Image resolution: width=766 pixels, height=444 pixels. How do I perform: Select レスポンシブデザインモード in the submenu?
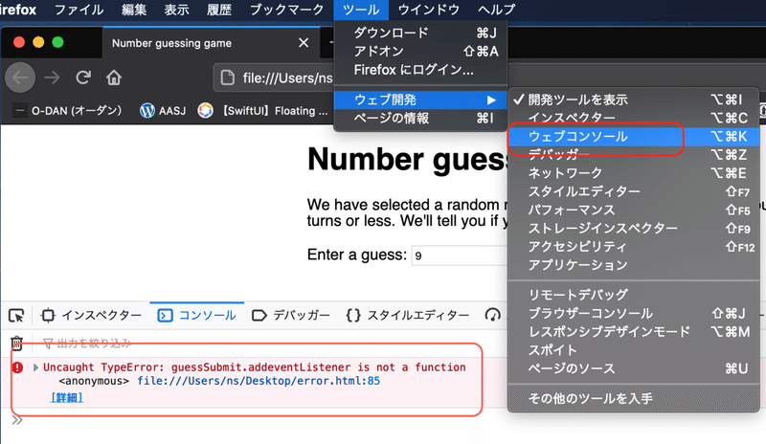pos(634,332)
